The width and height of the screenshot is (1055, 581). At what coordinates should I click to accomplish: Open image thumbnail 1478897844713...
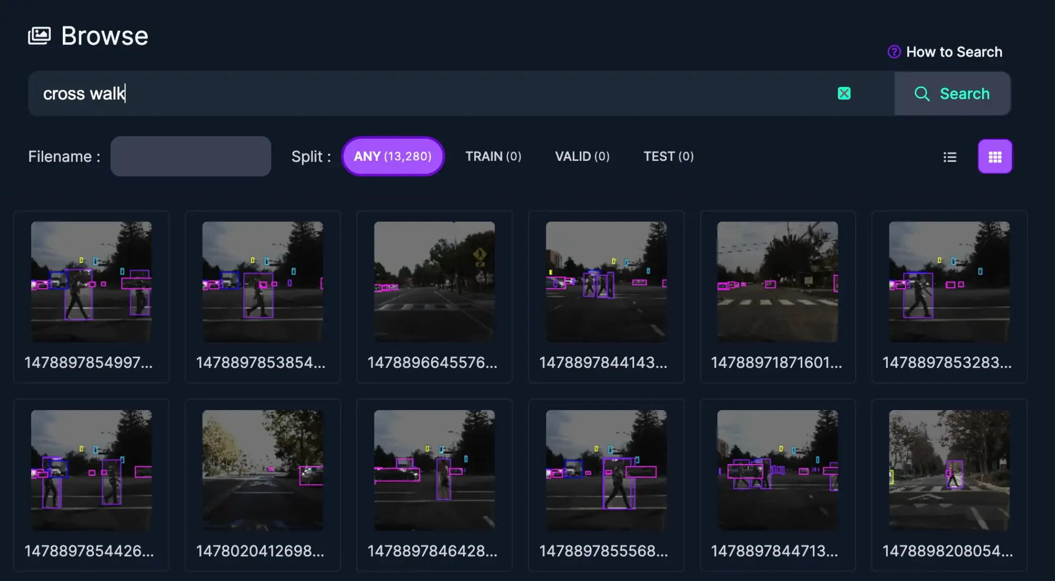[778, 470]
